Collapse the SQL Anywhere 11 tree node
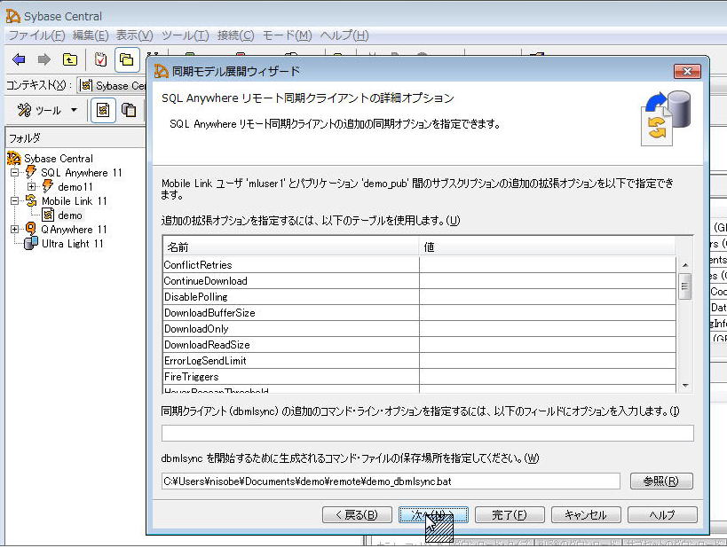 tap(14, 173)
